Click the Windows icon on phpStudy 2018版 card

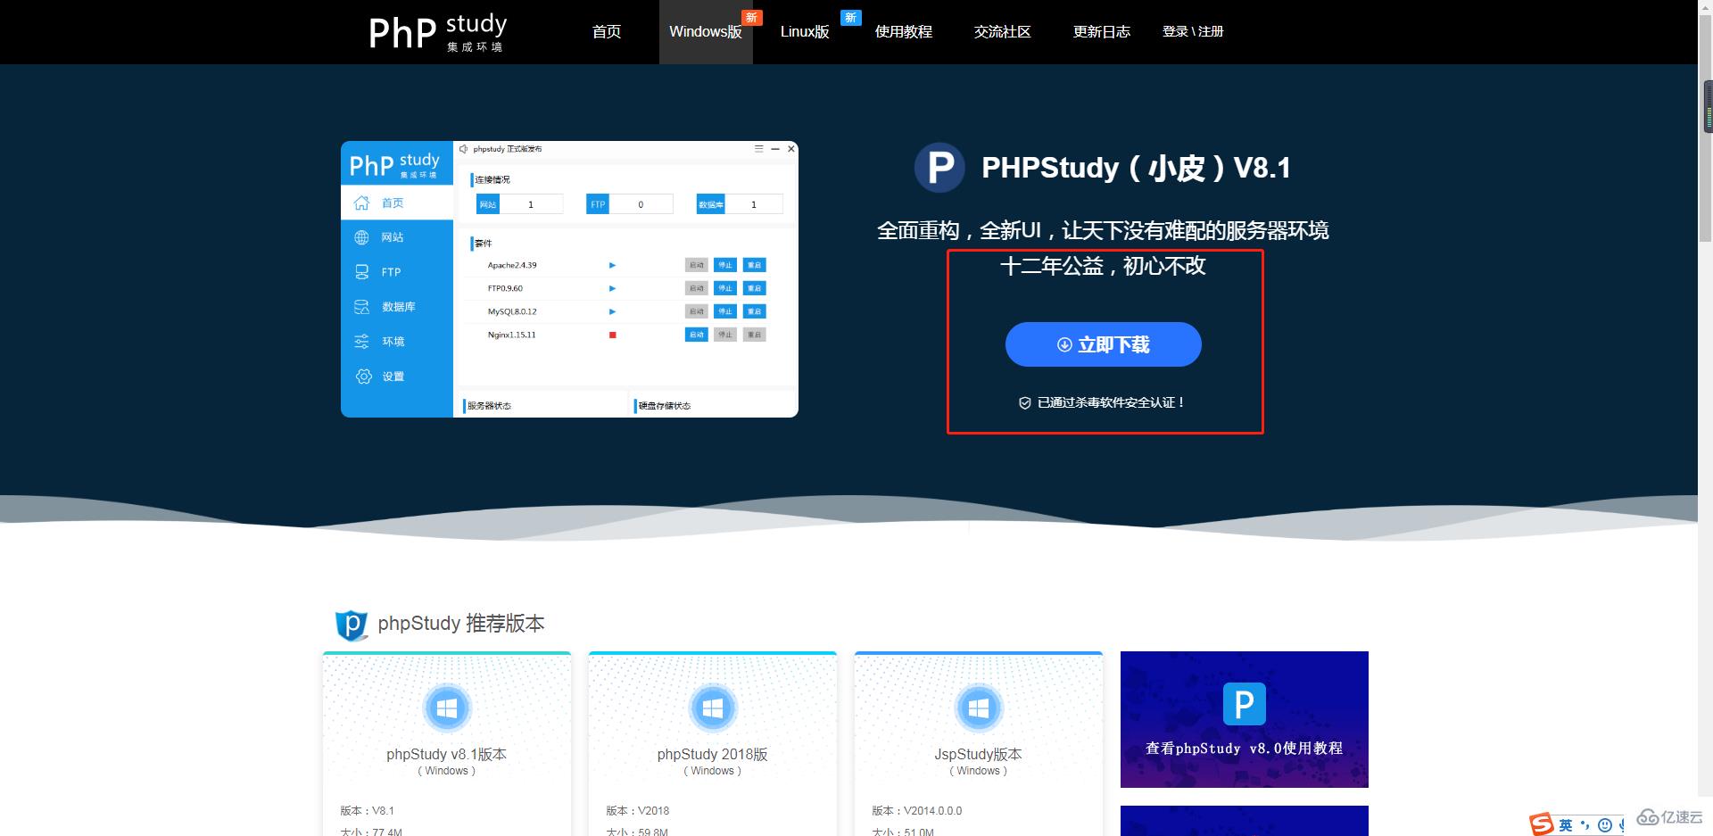click(x=713, y=708)
